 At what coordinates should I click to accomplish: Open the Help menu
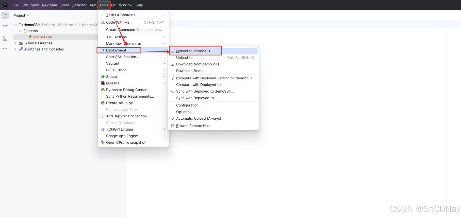coord(139,5)
